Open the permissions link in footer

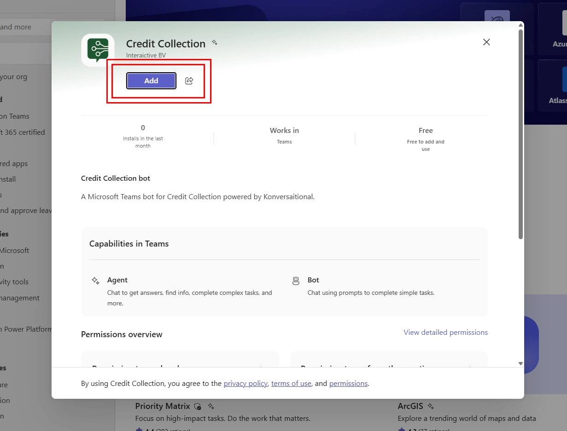pyautogui.click(x=348, y=383)
